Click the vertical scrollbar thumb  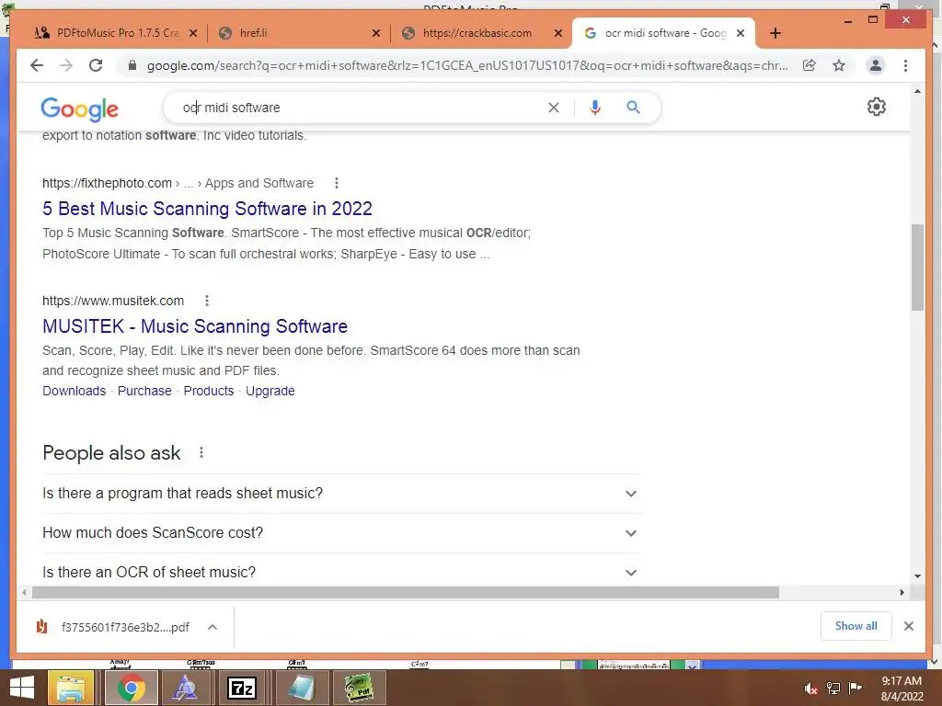(x=917, y=268)
